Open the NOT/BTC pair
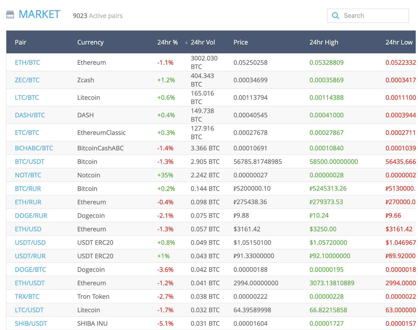418x330 pixels. click(28, 175)
